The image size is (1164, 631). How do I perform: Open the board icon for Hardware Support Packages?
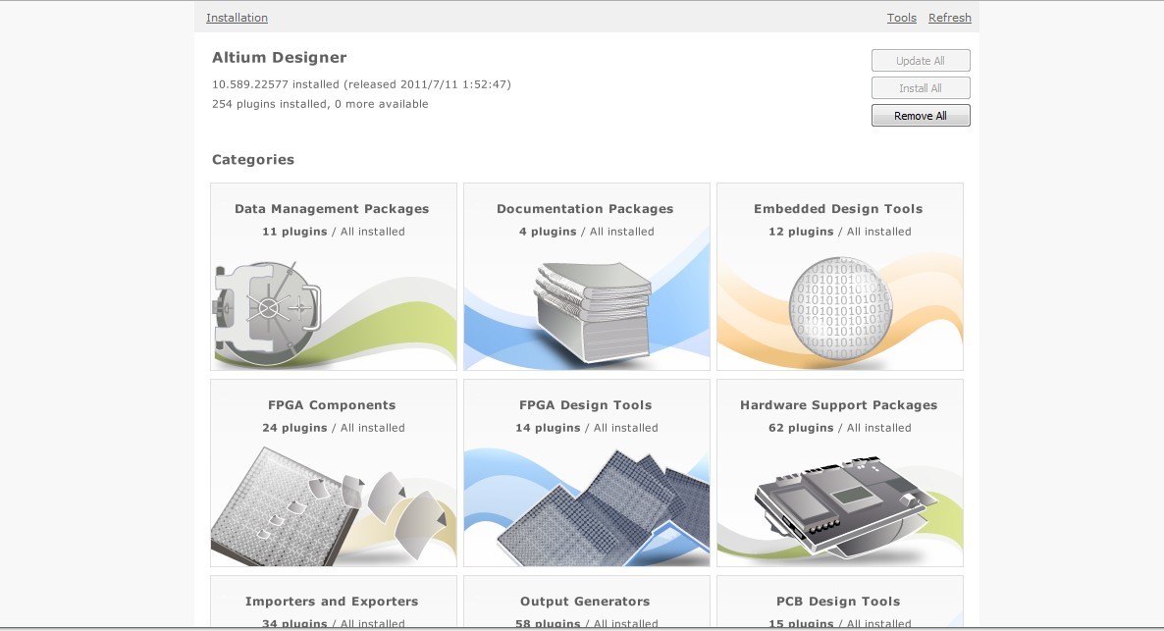click(845, 506)
